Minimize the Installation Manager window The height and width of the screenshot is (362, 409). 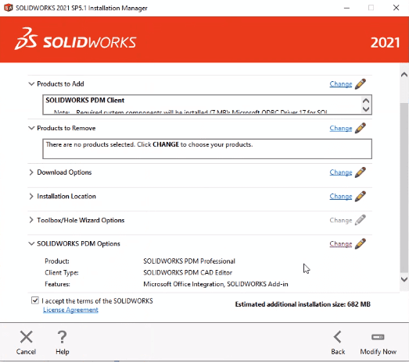(346, 8)
